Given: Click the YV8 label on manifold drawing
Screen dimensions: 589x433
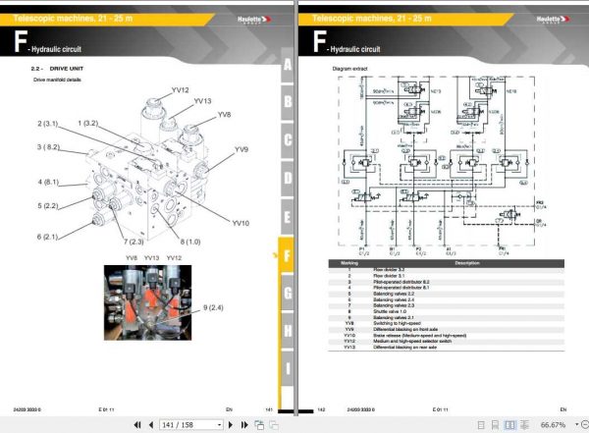Looking at the screenshot, I should coord(224,115).
